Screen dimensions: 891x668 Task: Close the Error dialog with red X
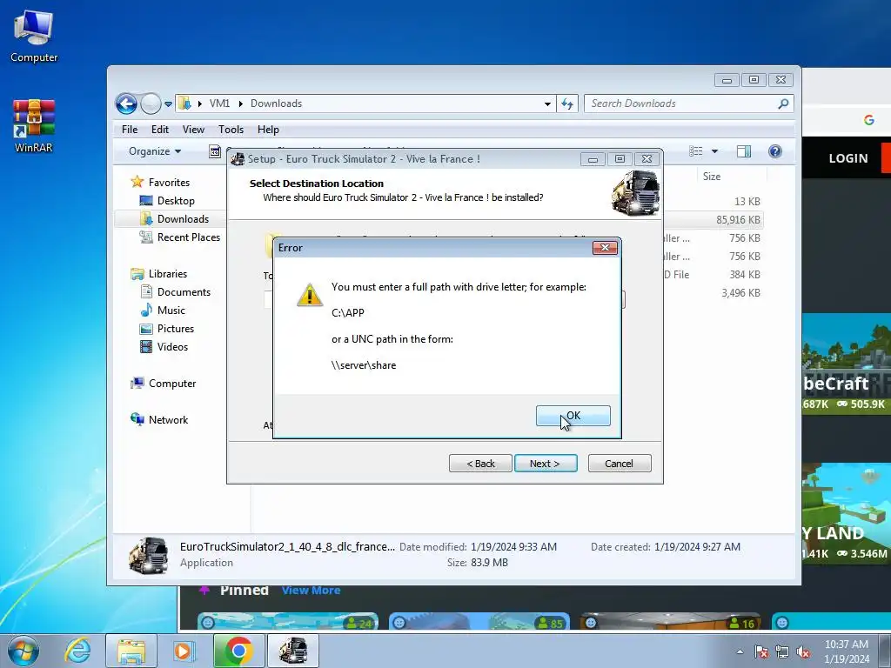click(605, 248)
